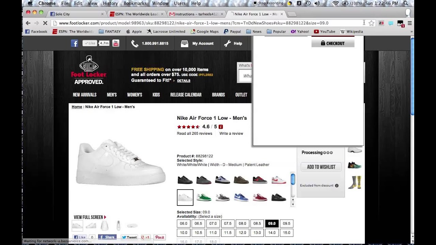Click Add to Wishlist button
Screen dimensions: 436x245
pos(321,167)
